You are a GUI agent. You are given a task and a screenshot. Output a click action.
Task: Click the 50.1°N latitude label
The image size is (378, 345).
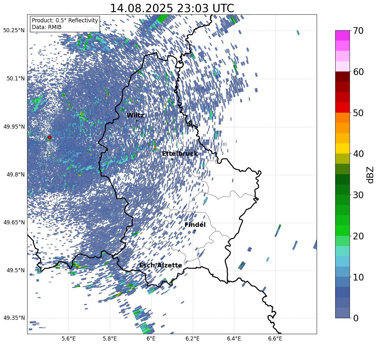coord(16,79)
